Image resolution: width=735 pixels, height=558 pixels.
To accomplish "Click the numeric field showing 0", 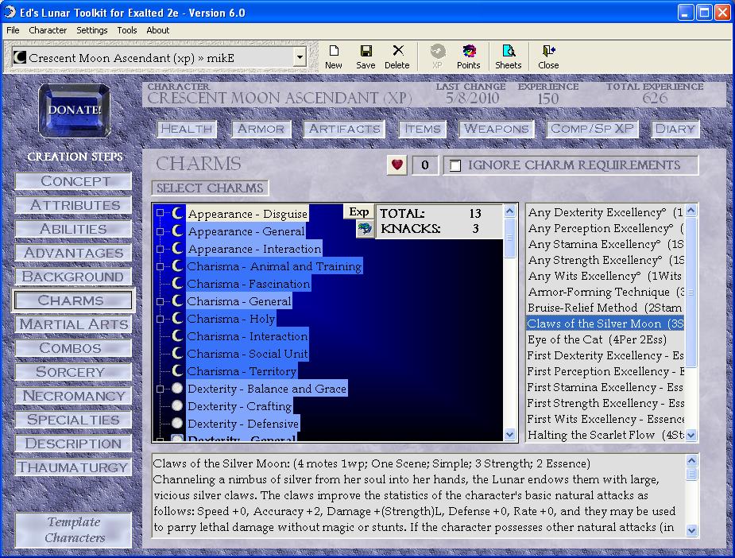I will (x=424, y=165).
